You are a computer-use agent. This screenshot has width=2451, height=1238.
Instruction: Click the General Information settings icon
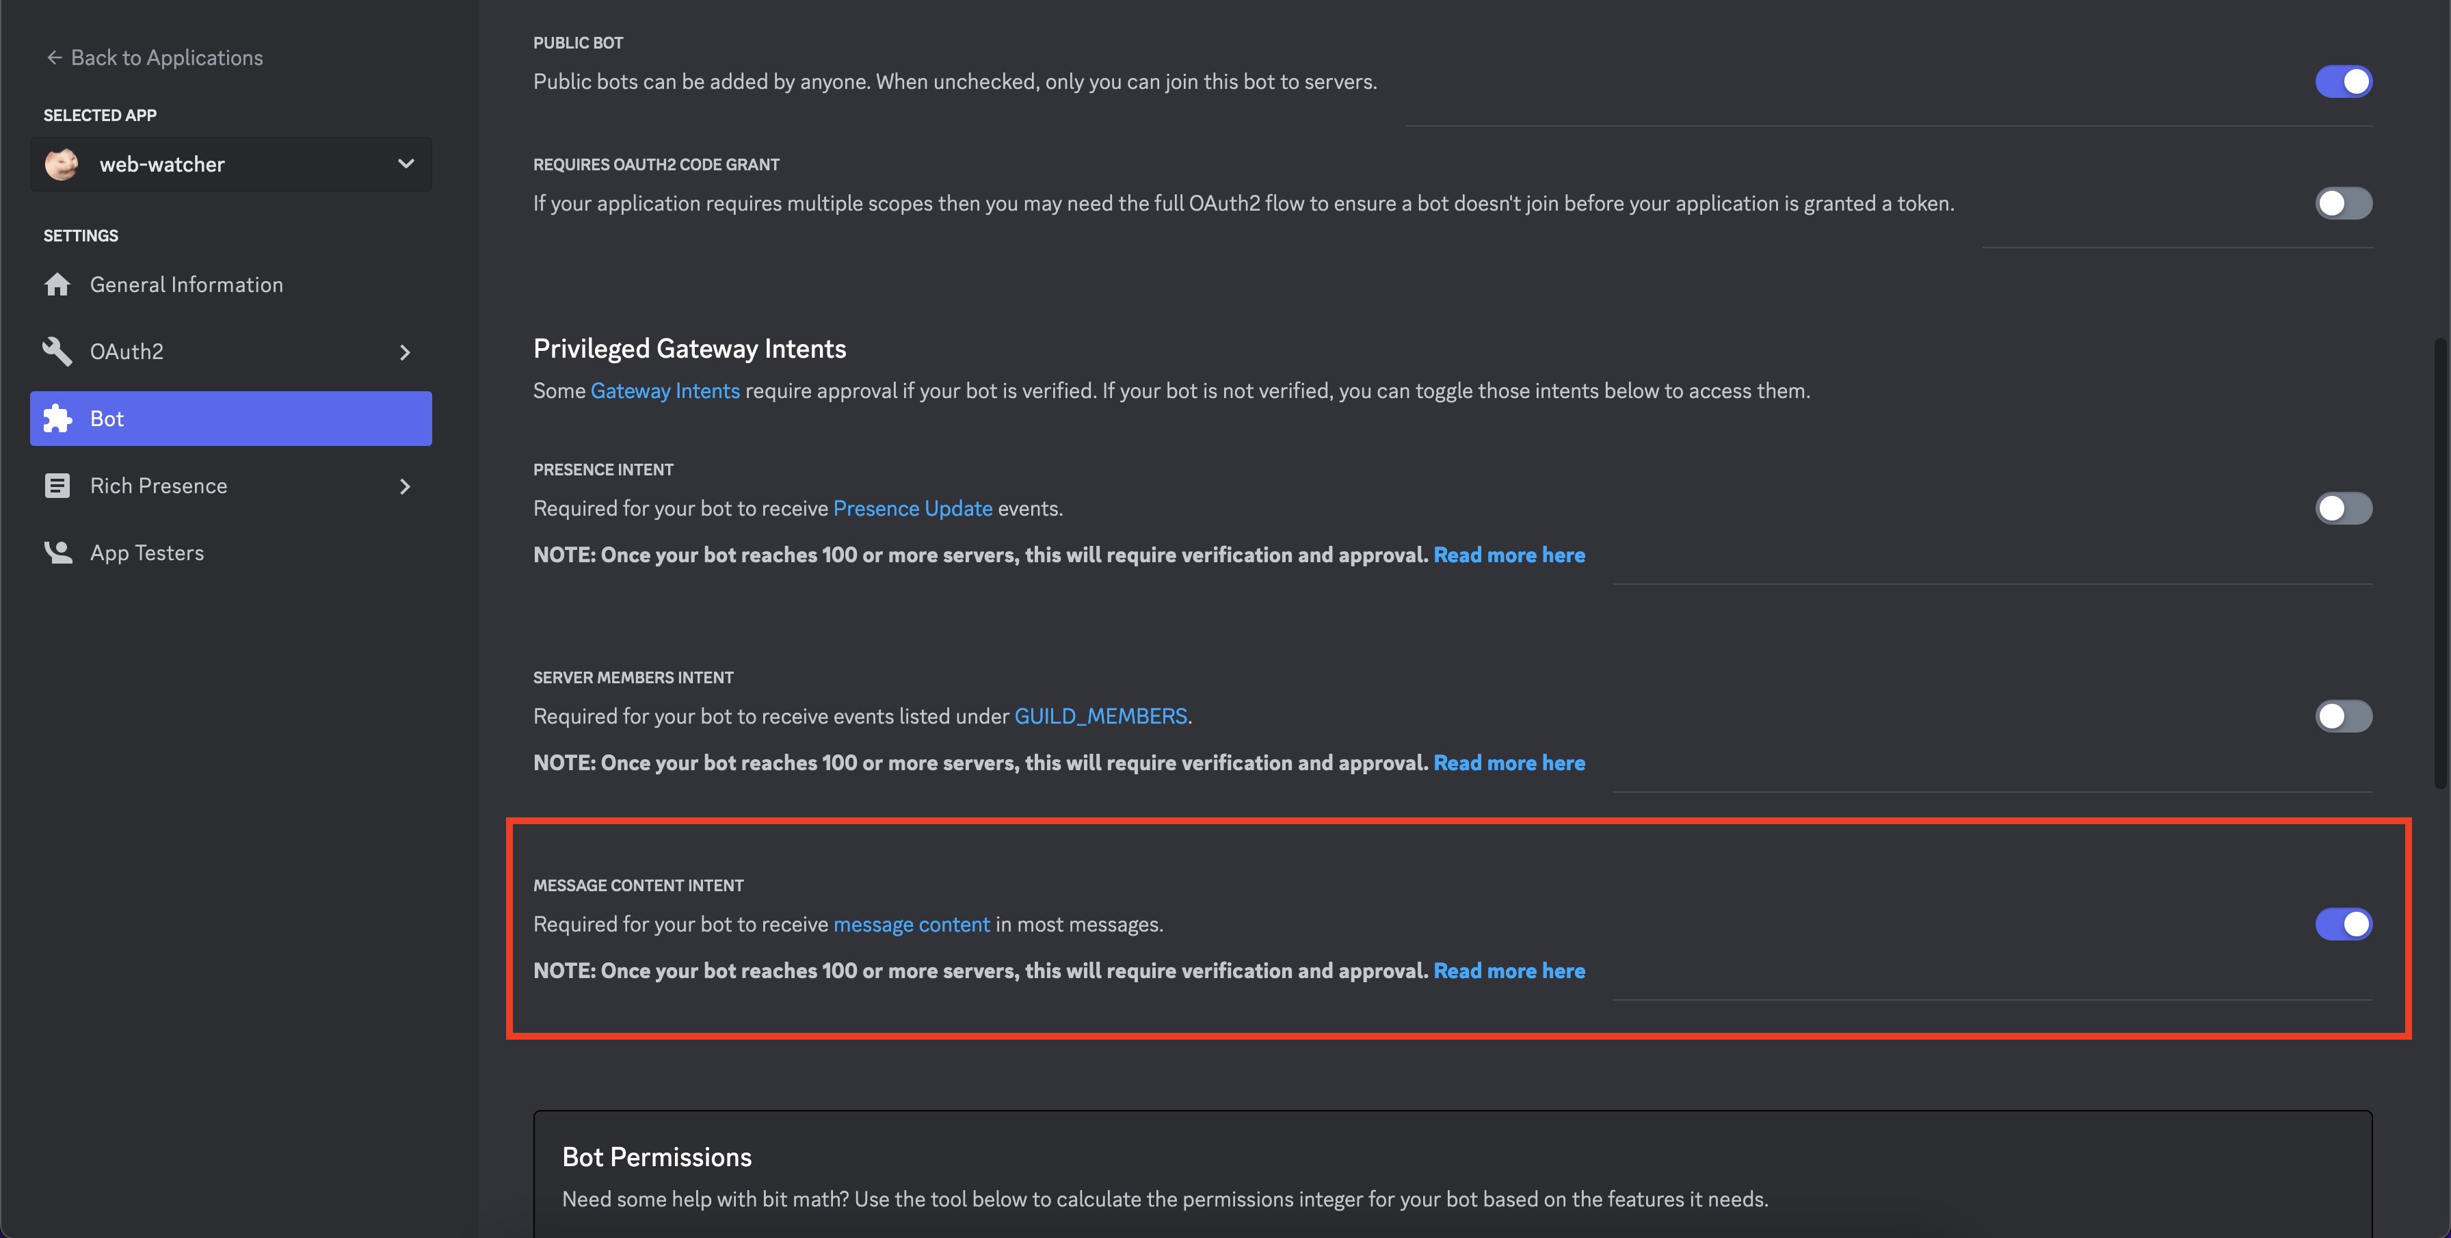click(x=58, y=285)
